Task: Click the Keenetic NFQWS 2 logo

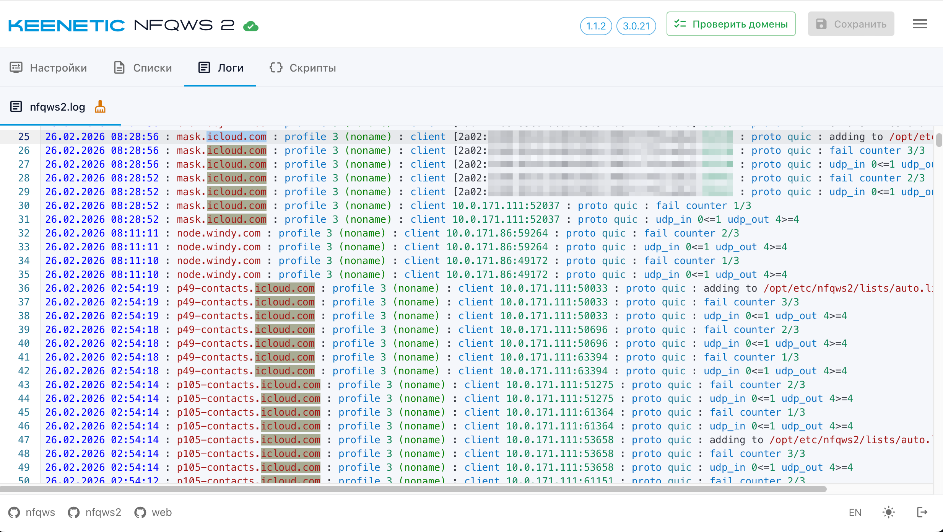Action: point(122,26)
